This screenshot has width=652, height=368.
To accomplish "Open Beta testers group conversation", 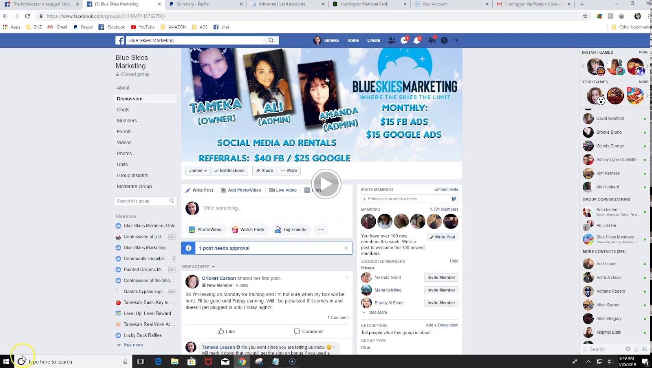I will pyautogui.click(x=615, y=212).
